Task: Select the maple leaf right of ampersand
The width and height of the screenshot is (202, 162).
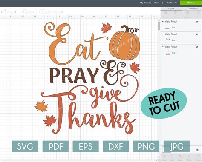Action: pyautogui.click(x=135, y=68)
